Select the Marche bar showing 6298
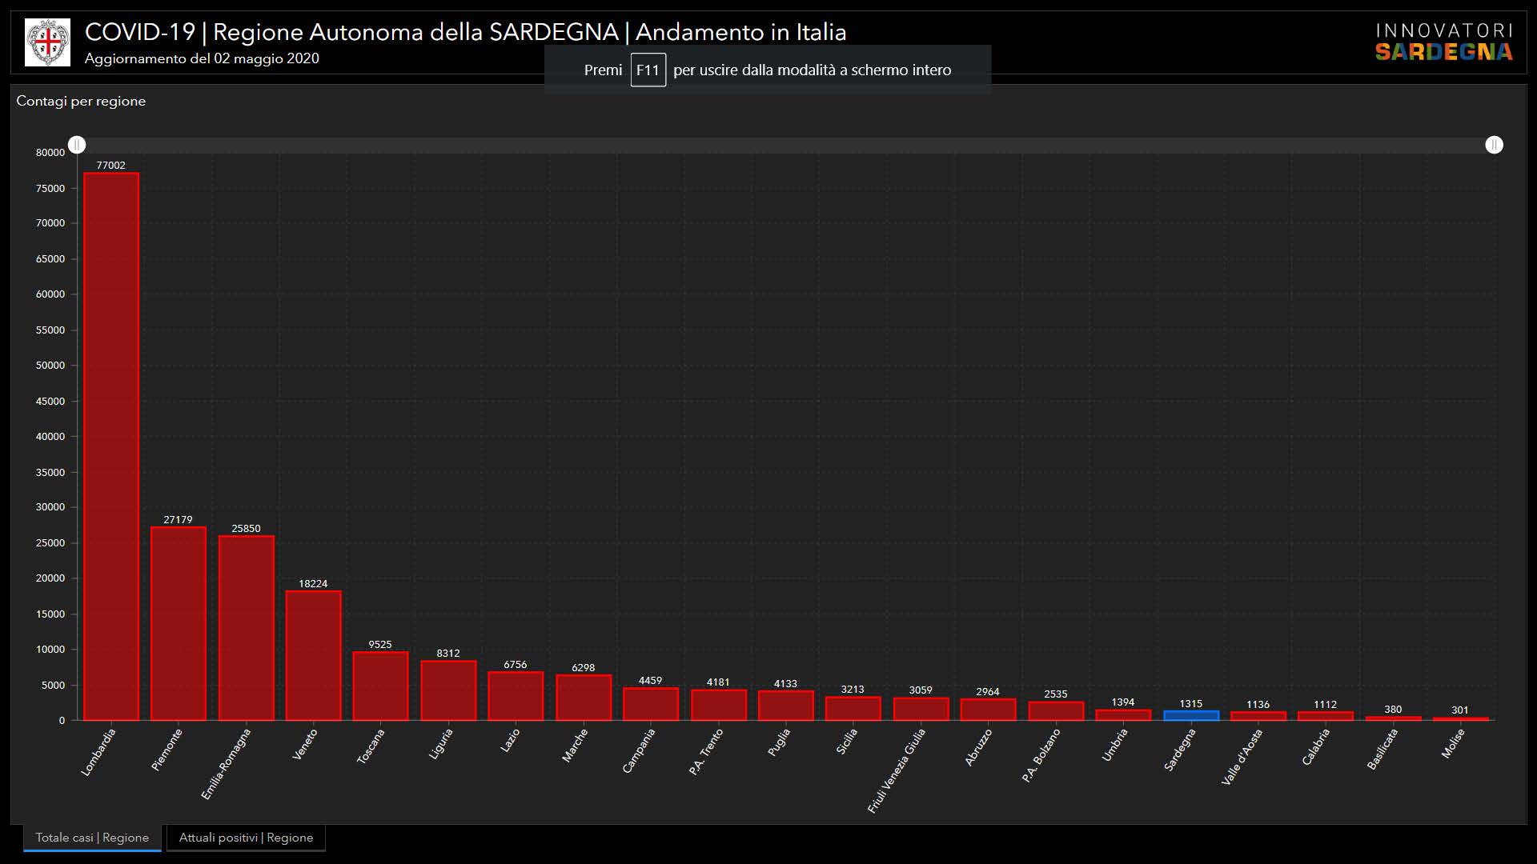The width and height of the screenshot is (1537, 864). [584, 698]
